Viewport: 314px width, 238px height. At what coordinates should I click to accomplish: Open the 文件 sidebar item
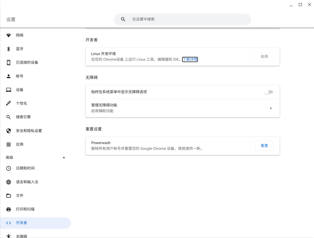[20, 196]
